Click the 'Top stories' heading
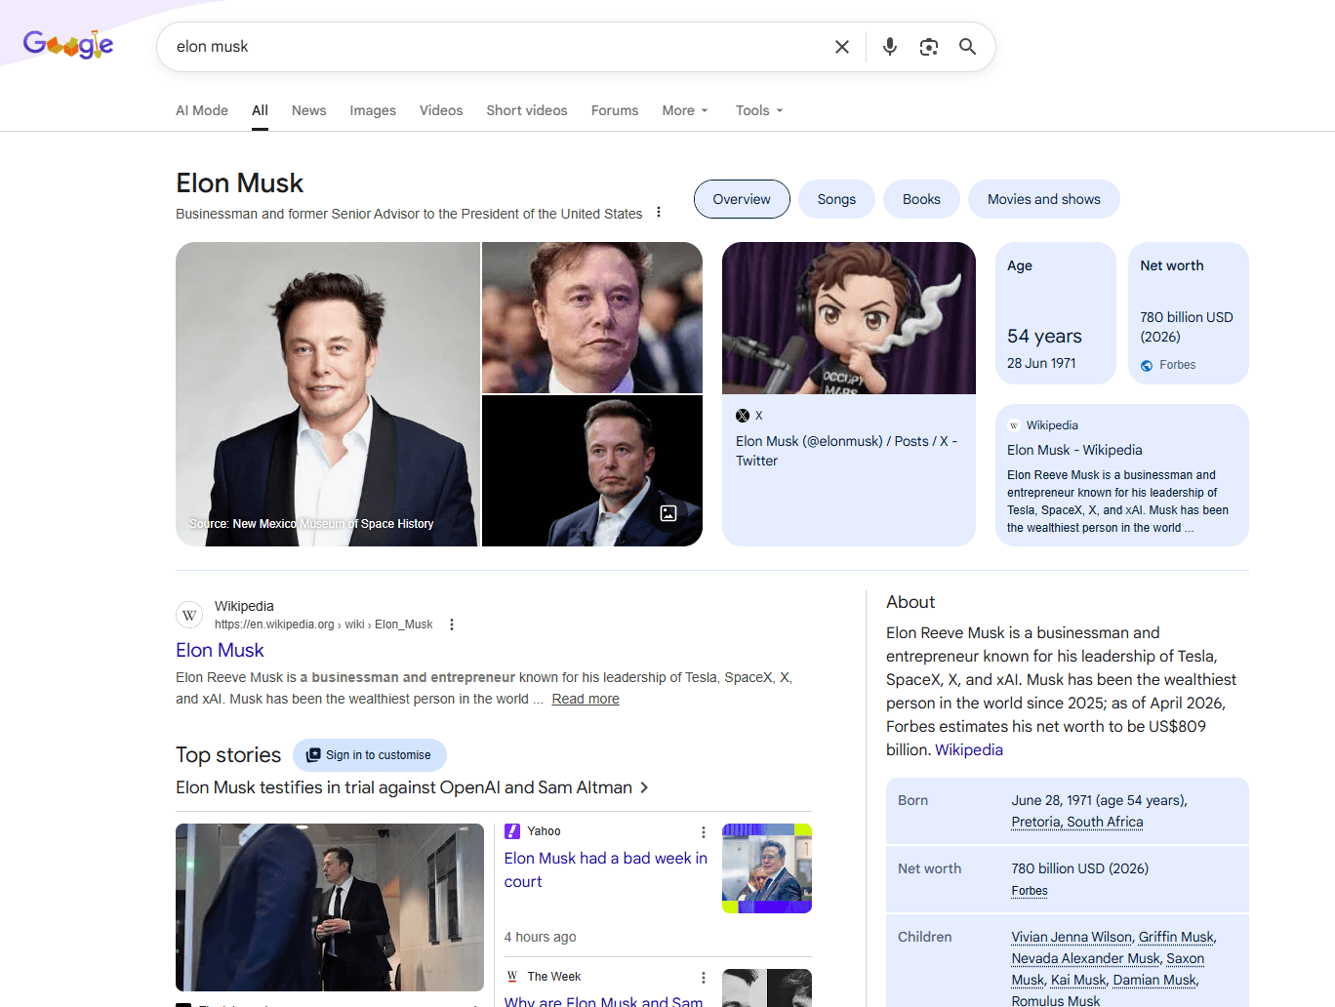Image resolution: width=1335 pixels, height=1007 pixels. coord(228,754)
